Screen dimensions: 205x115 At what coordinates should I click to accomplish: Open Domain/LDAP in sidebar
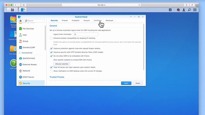click(x=31, y=47)
